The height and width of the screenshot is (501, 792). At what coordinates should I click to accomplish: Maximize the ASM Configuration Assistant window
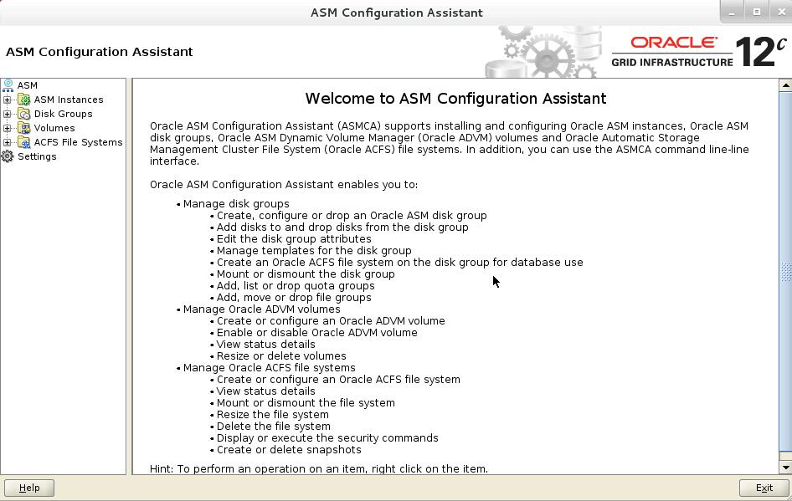coord(756,12)
